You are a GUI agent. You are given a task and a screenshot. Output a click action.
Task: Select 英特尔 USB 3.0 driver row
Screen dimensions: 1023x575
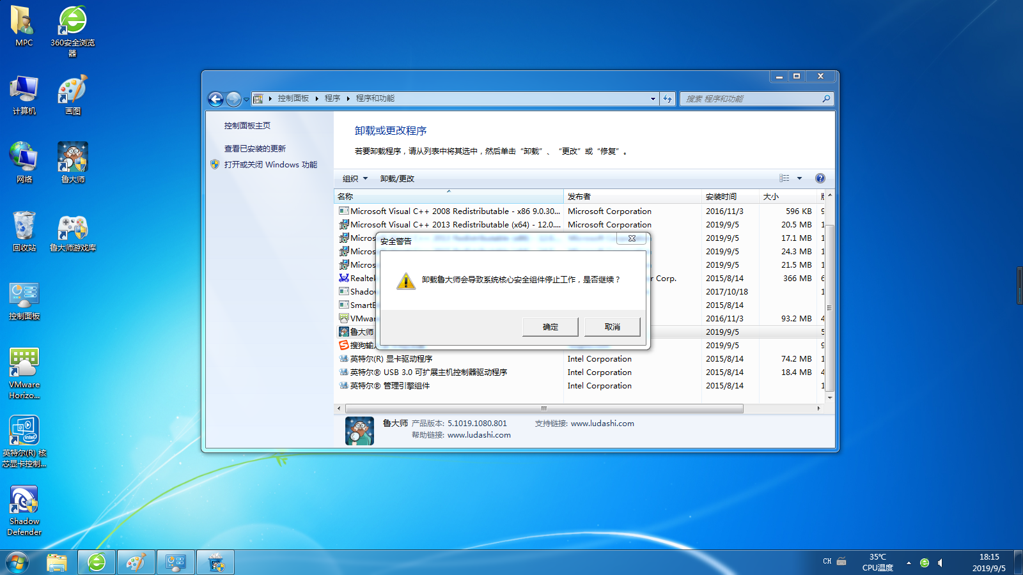[x=579, y=372]
